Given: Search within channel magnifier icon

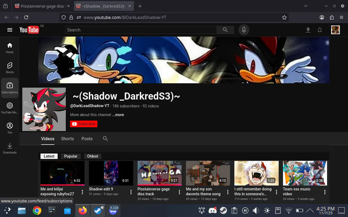Looking at the screenshot, I should pyautogui.click(x=105, y=138).
